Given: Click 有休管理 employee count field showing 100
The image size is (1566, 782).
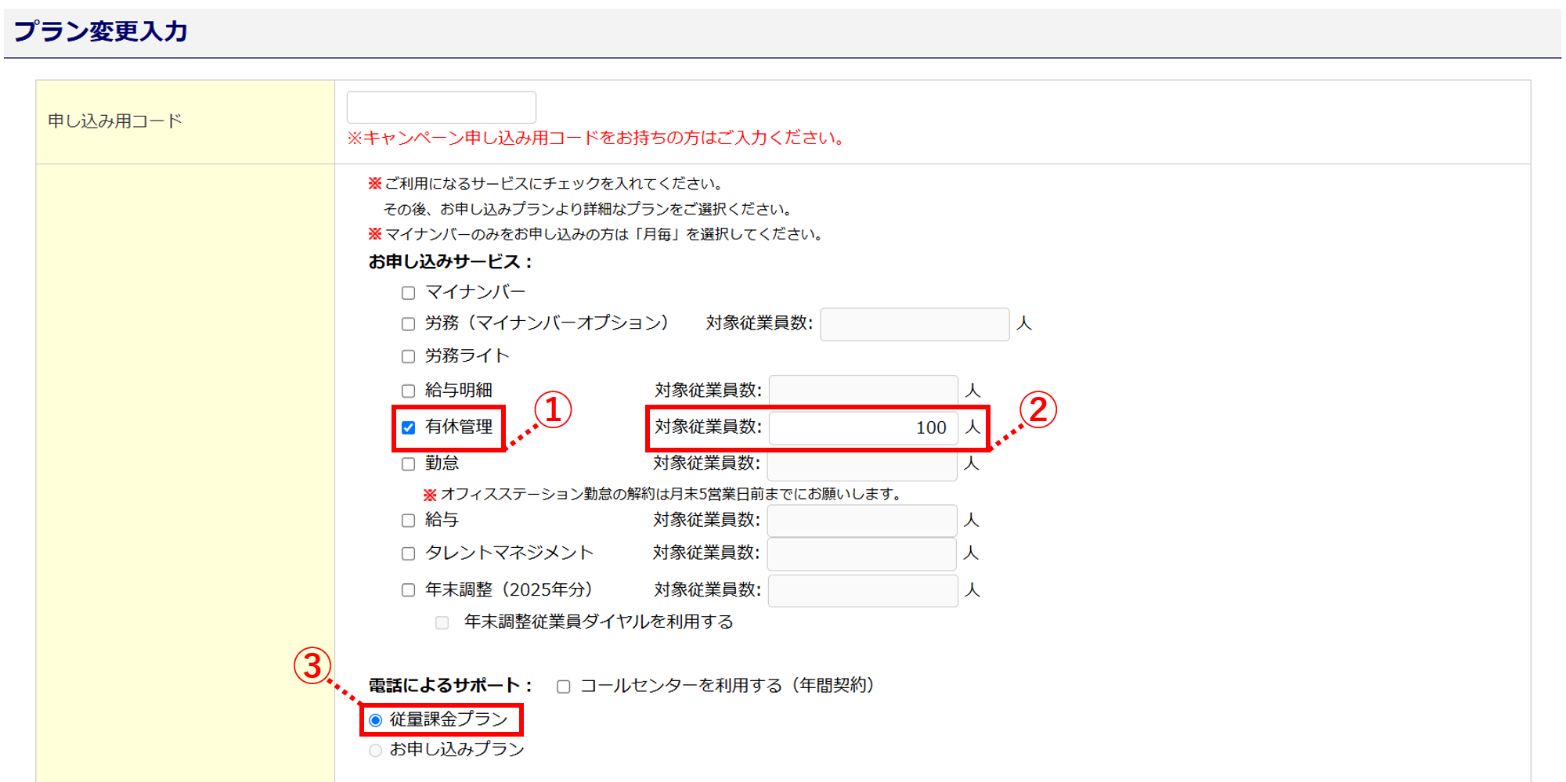Looking at the screenshot, I should tap(864, 427).
